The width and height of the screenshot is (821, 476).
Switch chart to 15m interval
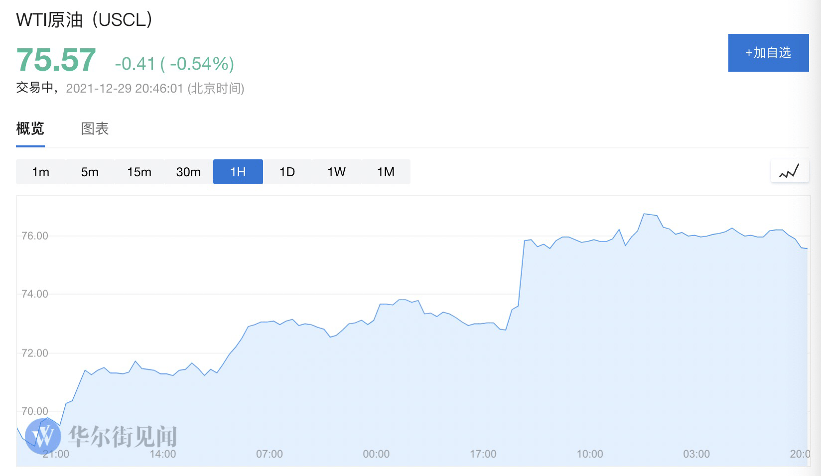pyautogui.click(x=139, y=172)
